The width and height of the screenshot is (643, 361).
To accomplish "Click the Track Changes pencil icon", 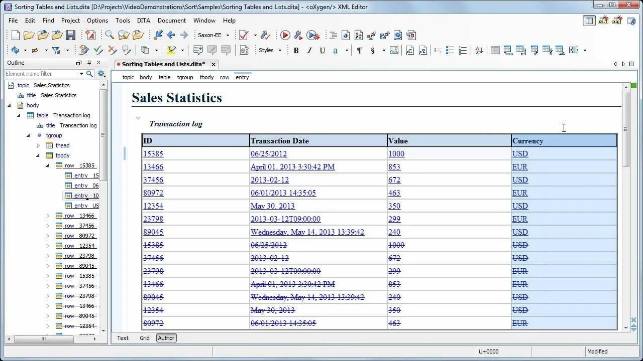I will click(84, 50).
